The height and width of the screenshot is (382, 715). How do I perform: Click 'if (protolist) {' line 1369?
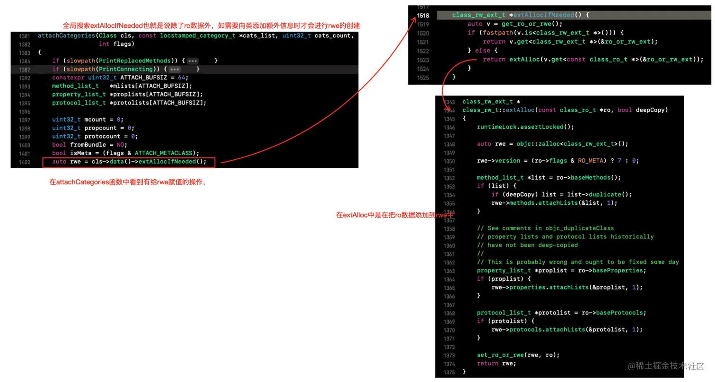[x=506, y=321]
